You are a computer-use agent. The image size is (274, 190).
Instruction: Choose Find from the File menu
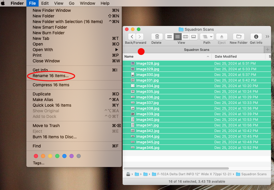tap(74, 146)
